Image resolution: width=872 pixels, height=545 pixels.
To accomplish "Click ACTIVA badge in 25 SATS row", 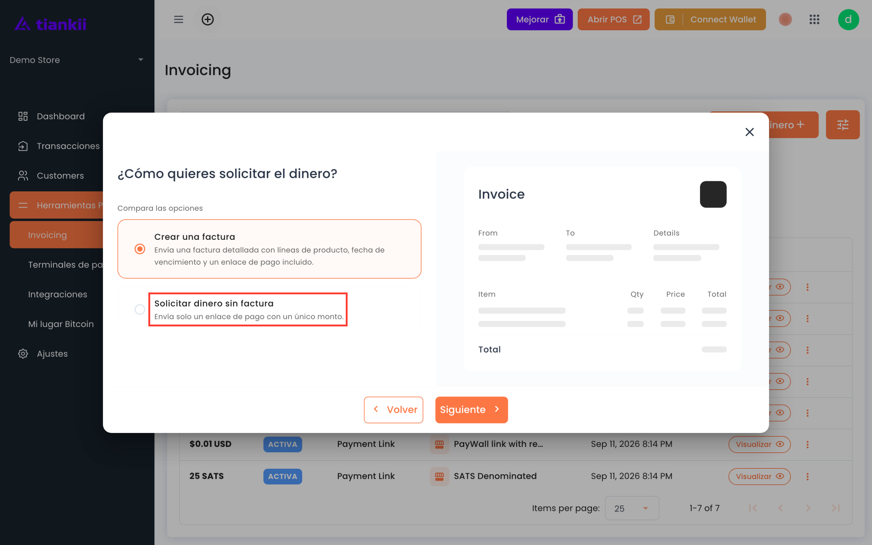I will pyautogui.click(x=282, y=477).
